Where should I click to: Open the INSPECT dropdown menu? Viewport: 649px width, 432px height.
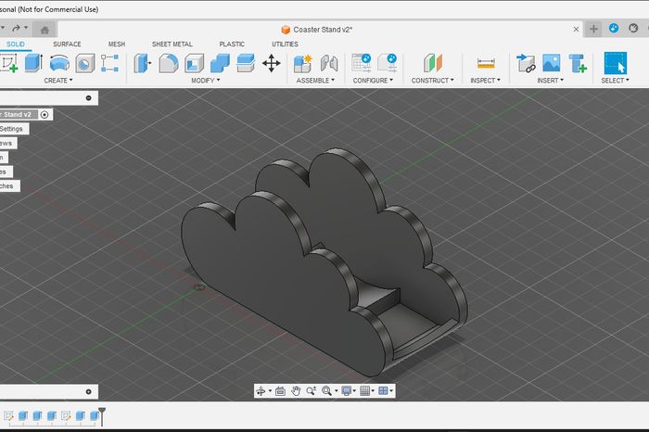pos(485,81)
